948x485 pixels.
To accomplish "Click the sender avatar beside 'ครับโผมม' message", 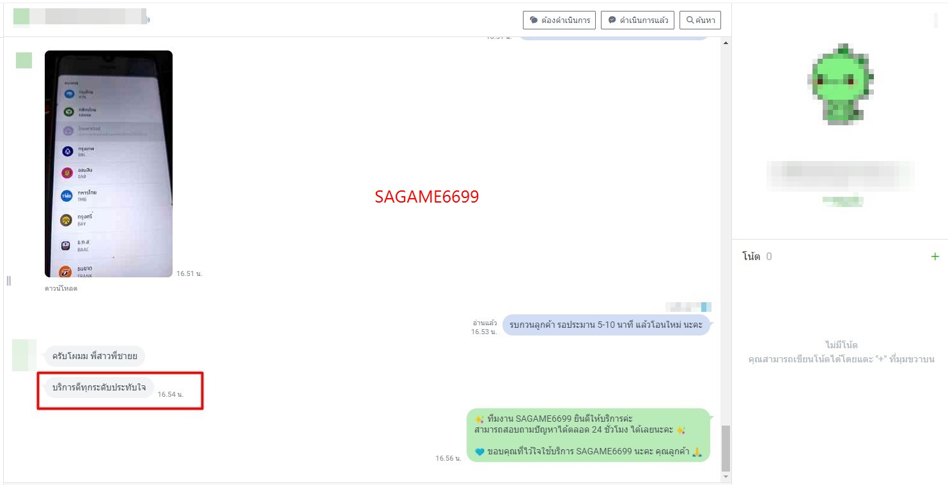I will (24, 356).
